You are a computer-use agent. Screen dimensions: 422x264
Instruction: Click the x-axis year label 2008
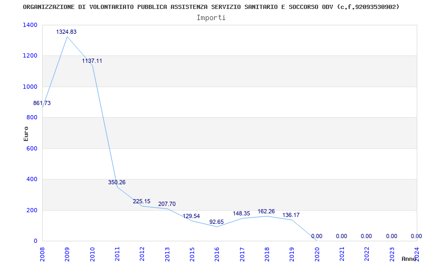coord(42,254)
